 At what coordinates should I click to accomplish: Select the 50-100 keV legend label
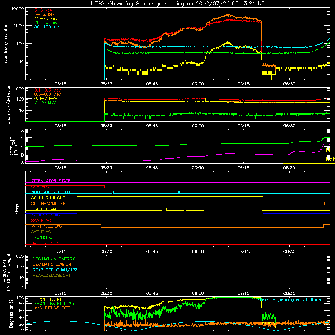click(47, 27)
